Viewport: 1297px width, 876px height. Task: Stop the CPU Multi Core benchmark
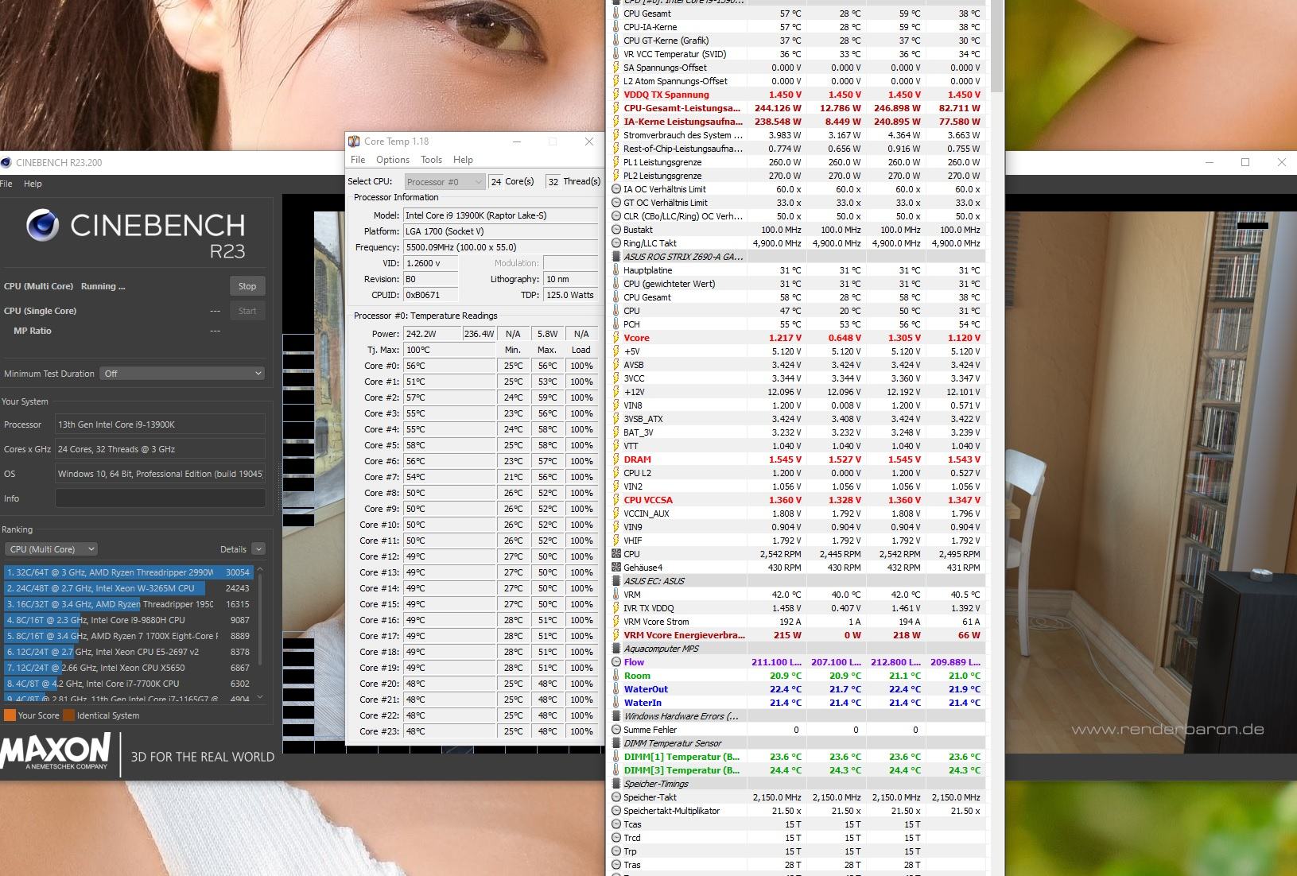pyautogui.click(x=247, y=286)
